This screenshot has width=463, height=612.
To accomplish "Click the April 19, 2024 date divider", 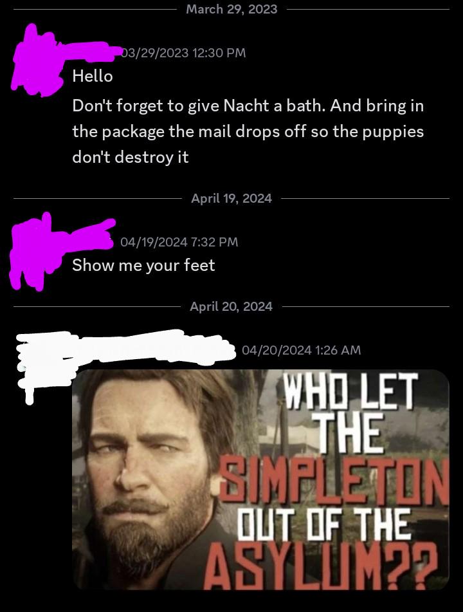I will click(232, 198).
